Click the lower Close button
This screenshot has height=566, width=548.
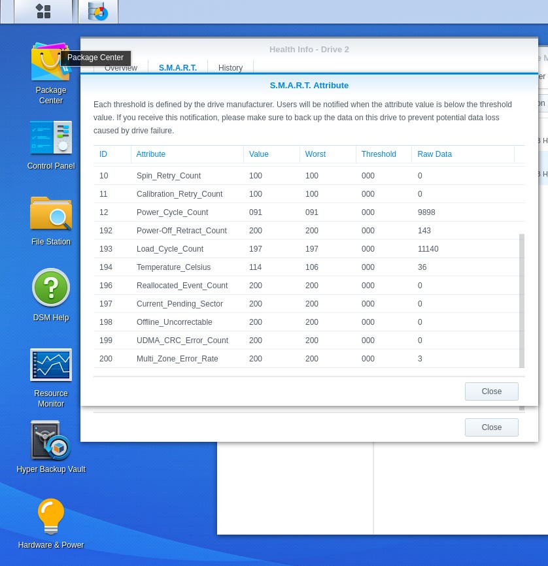tap(491, 427)
